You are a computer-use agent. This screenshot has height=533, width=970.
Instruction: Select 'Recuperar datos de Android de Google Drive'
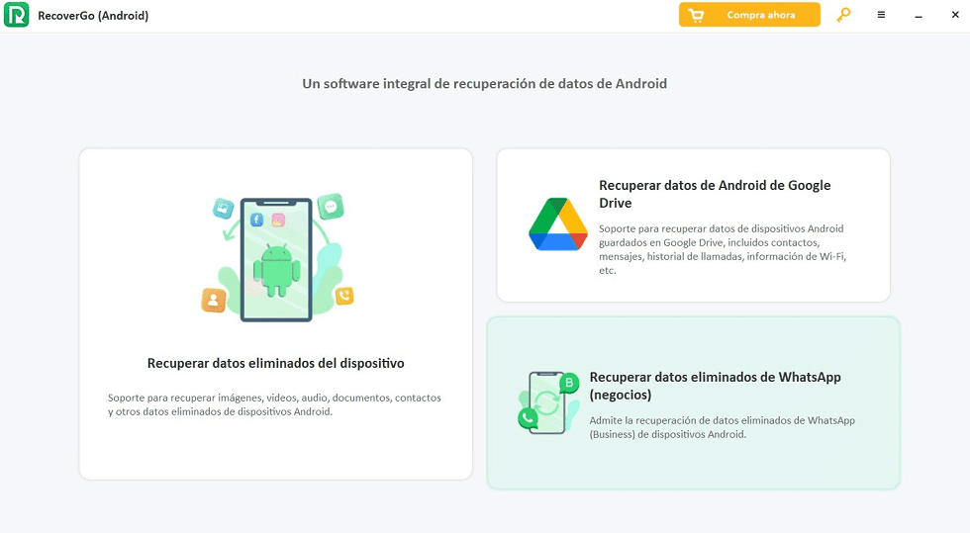click(694, 225)
